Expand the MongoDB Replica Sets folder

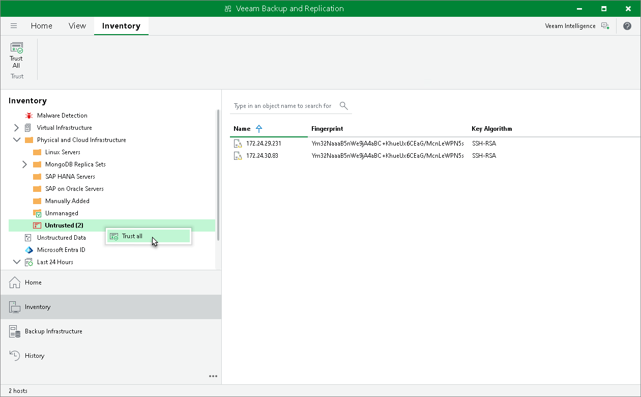pyautogui.click(x=24, y=164)
